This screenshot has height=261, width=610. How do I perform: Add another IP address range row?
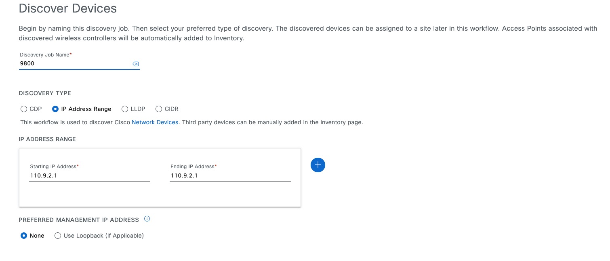pos(318,165)
